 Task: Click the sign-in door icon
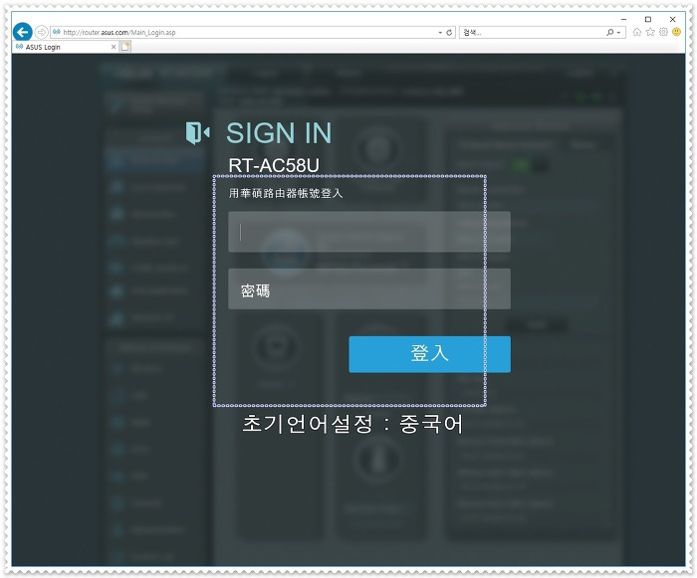[x=197, y=132]
